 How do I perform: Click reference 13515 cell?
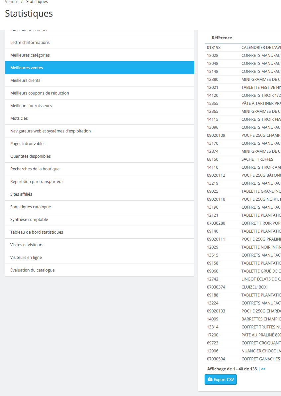[213, 255]
